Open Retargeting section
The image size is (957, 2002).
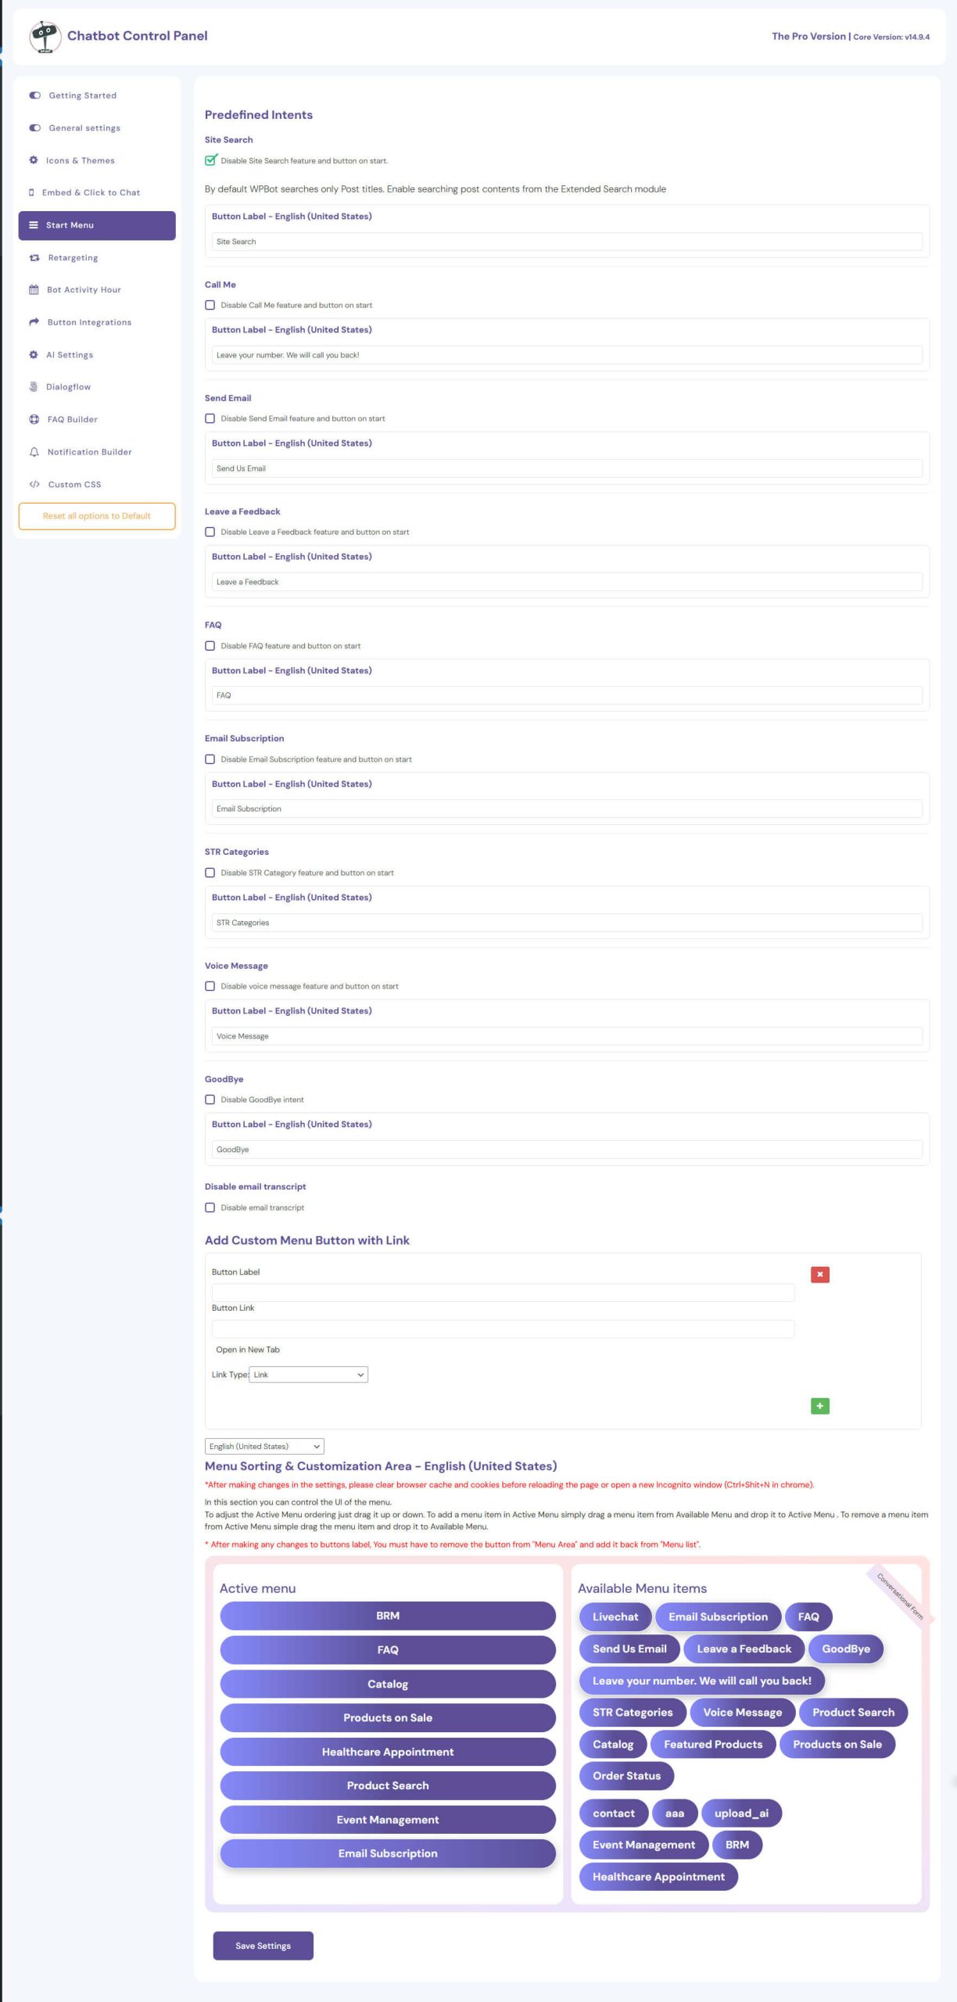pos(97,258)
